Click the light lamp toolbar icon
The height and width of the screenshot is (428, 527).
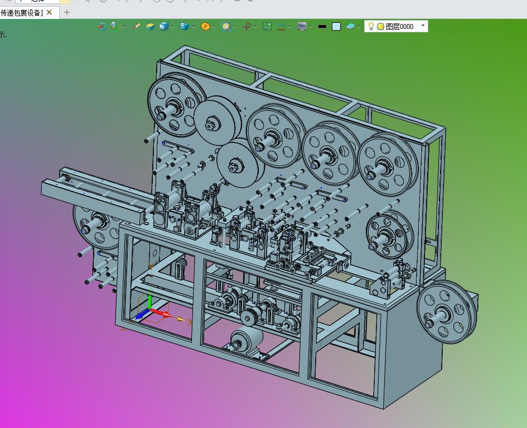click(114, 26)
